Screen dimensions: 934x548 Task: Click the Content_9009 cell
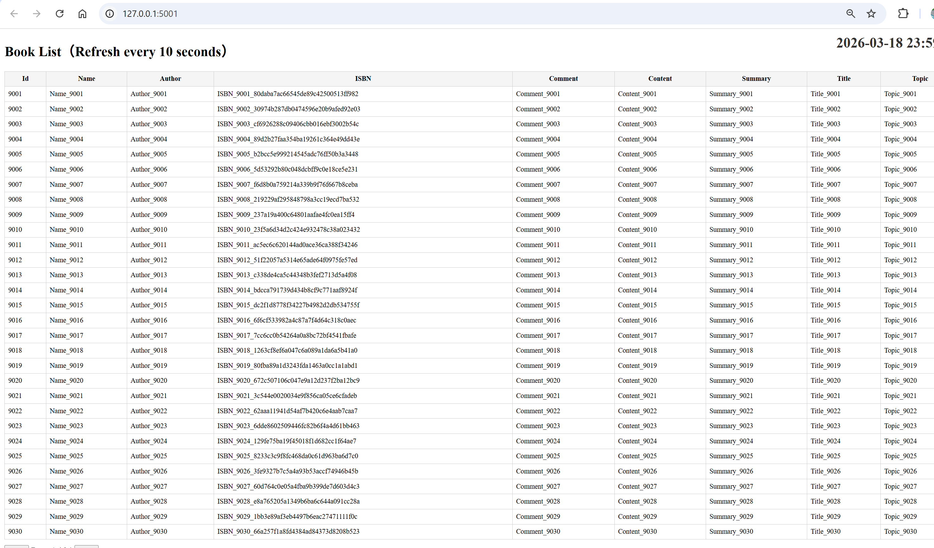click(637, 214)
